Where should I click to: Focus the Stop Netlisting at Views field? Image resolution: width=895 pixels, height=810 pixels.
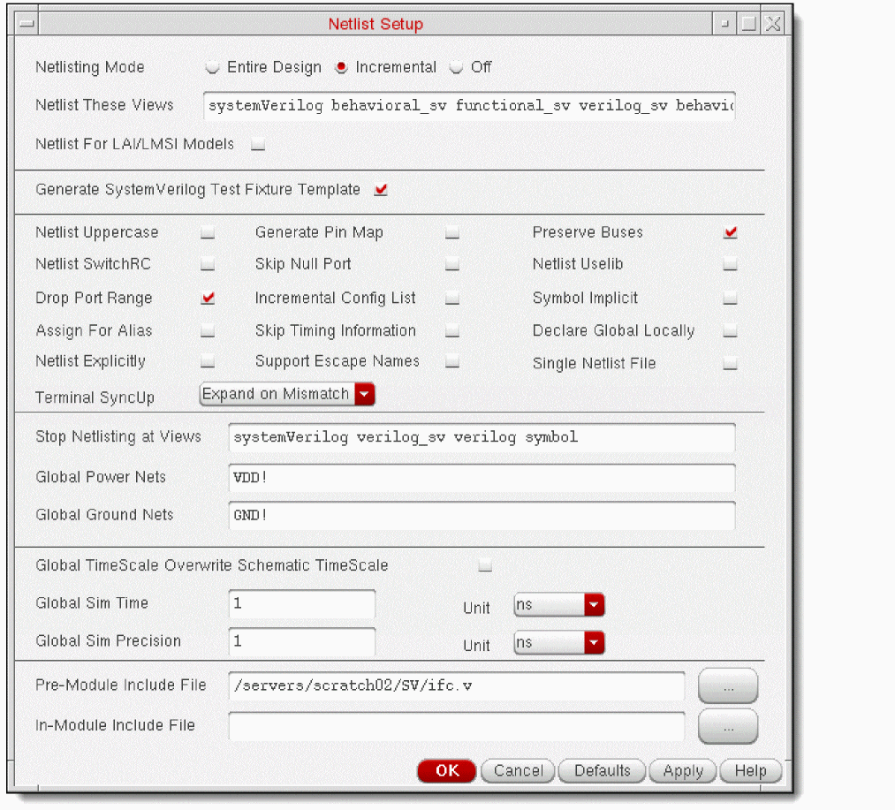point(482,437)
